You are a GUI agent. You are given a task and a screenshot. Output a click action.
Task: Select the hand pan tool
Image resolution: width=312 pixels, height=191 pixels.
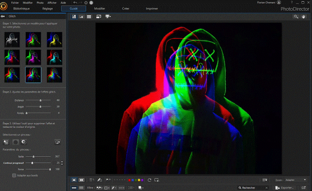pyautogui.click(x=304, y=17)
